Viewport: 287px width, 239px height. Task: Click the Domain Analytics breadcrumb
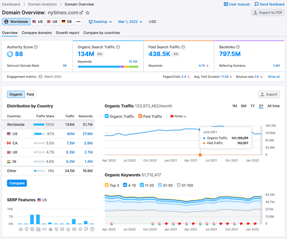42,4
